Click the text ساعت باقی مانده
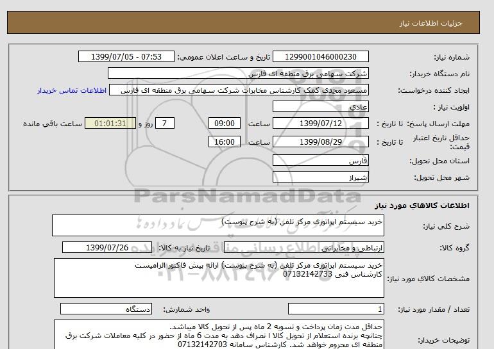 coord(53,124)
